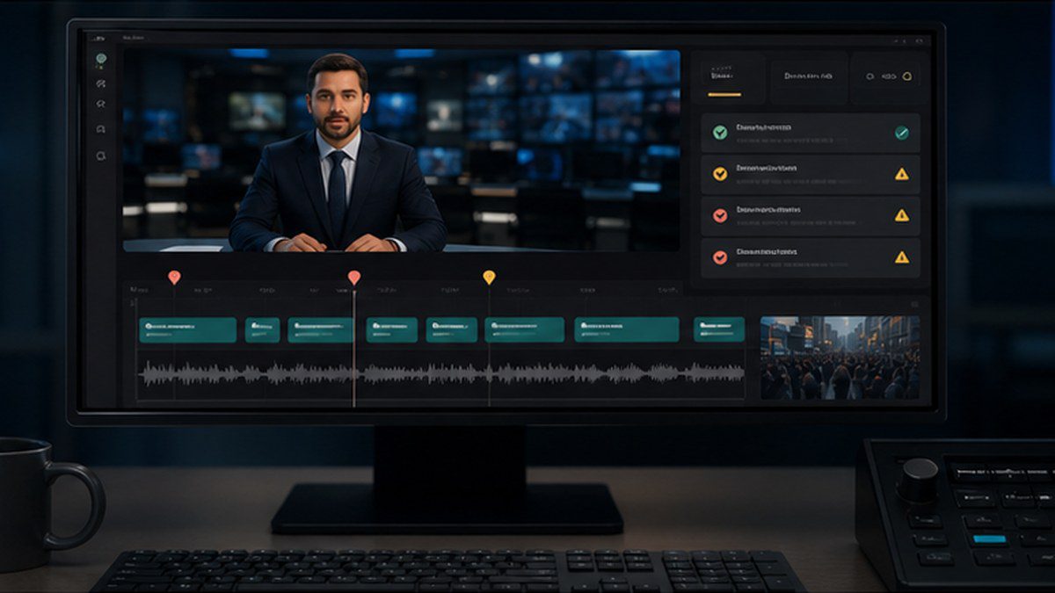
Task: Open the crowd scene thumbnail
Action: point(840,358)
